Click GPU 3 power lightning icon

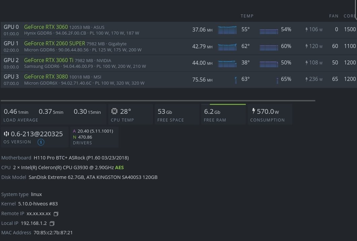(x=307, y=79)
